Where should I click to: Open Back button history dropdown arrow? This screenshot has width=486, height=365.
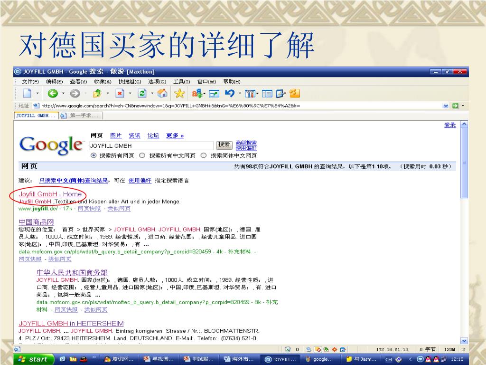coord(63,93)
